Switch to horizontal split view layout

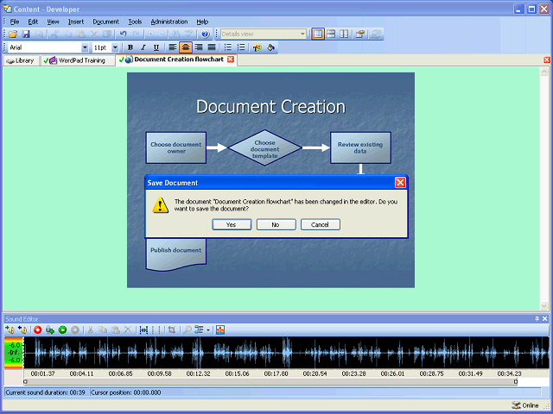click(x=331, y=34)
